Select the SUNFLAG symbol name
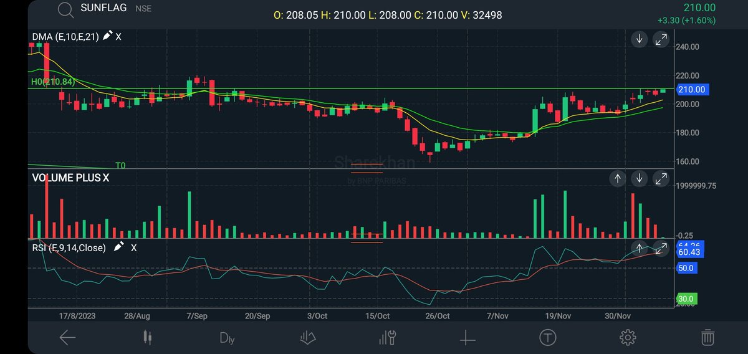Image resolution: width=748 pixels, height=354 pixels. (103, 8)
